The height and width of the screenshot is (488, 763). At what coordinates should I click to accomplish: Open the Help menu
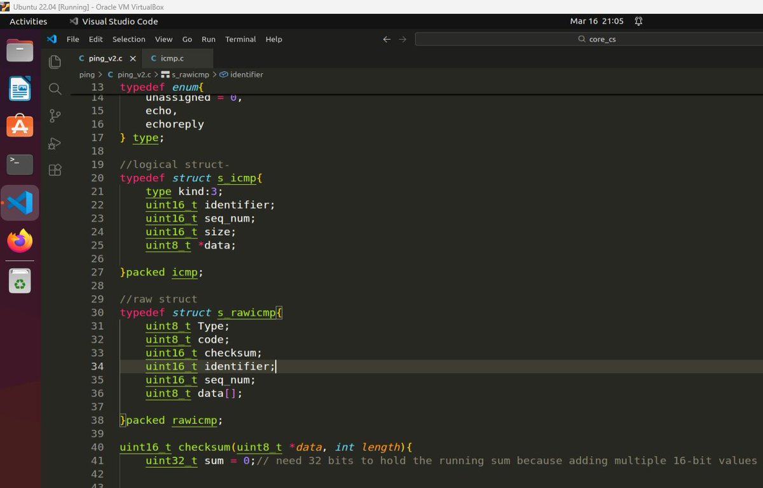274,39
